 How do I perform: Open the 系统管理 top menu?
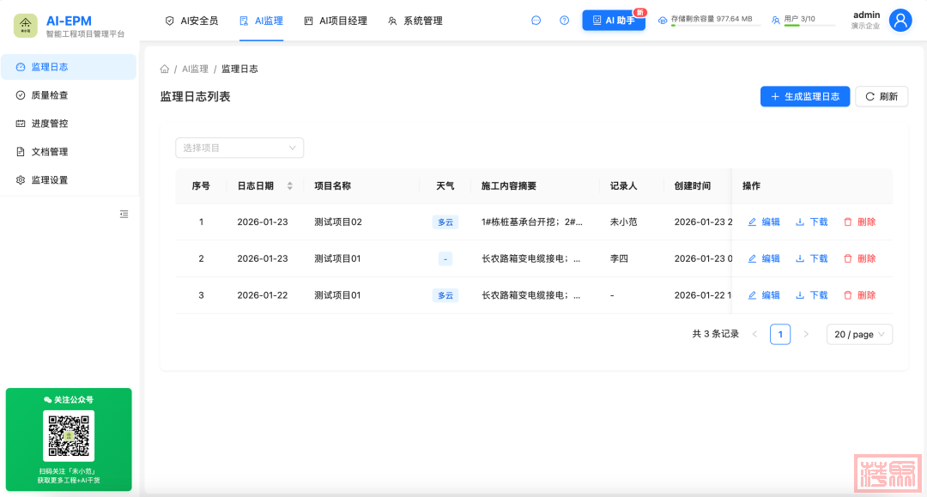(x=415, y=21)
